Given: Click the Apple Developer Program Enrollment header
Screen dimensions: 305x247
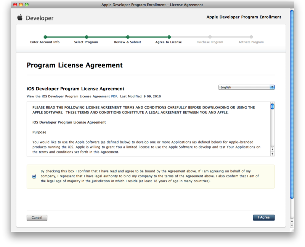Looking at the screenshot, I should 244,17.
